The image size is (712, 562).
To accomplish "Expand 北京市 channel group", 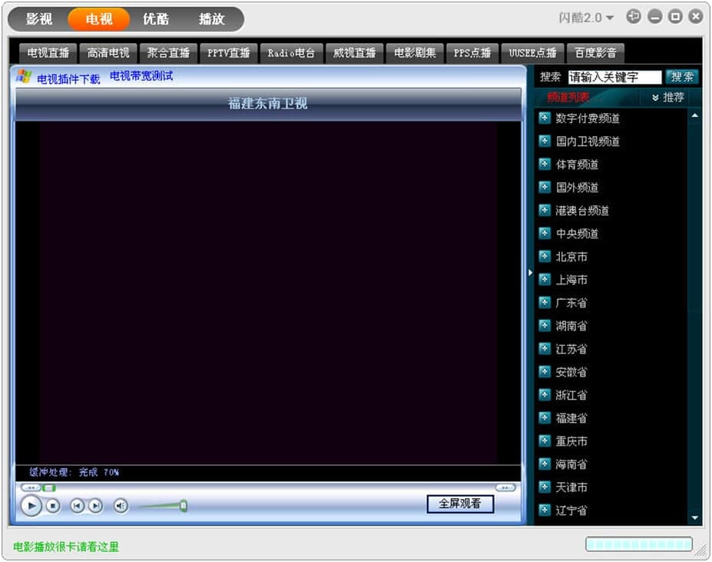I will pos(545,257).
